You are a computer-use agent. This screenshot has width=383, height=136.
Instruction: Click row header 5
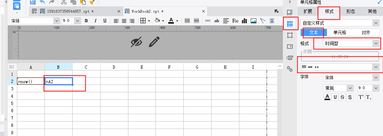pyautogui.click(x=12, y=103)
